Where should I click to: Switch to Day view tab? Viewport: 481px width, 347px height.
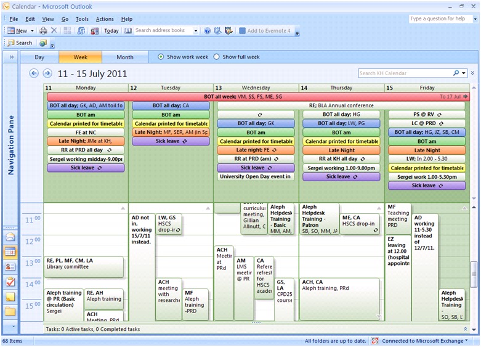39,57
